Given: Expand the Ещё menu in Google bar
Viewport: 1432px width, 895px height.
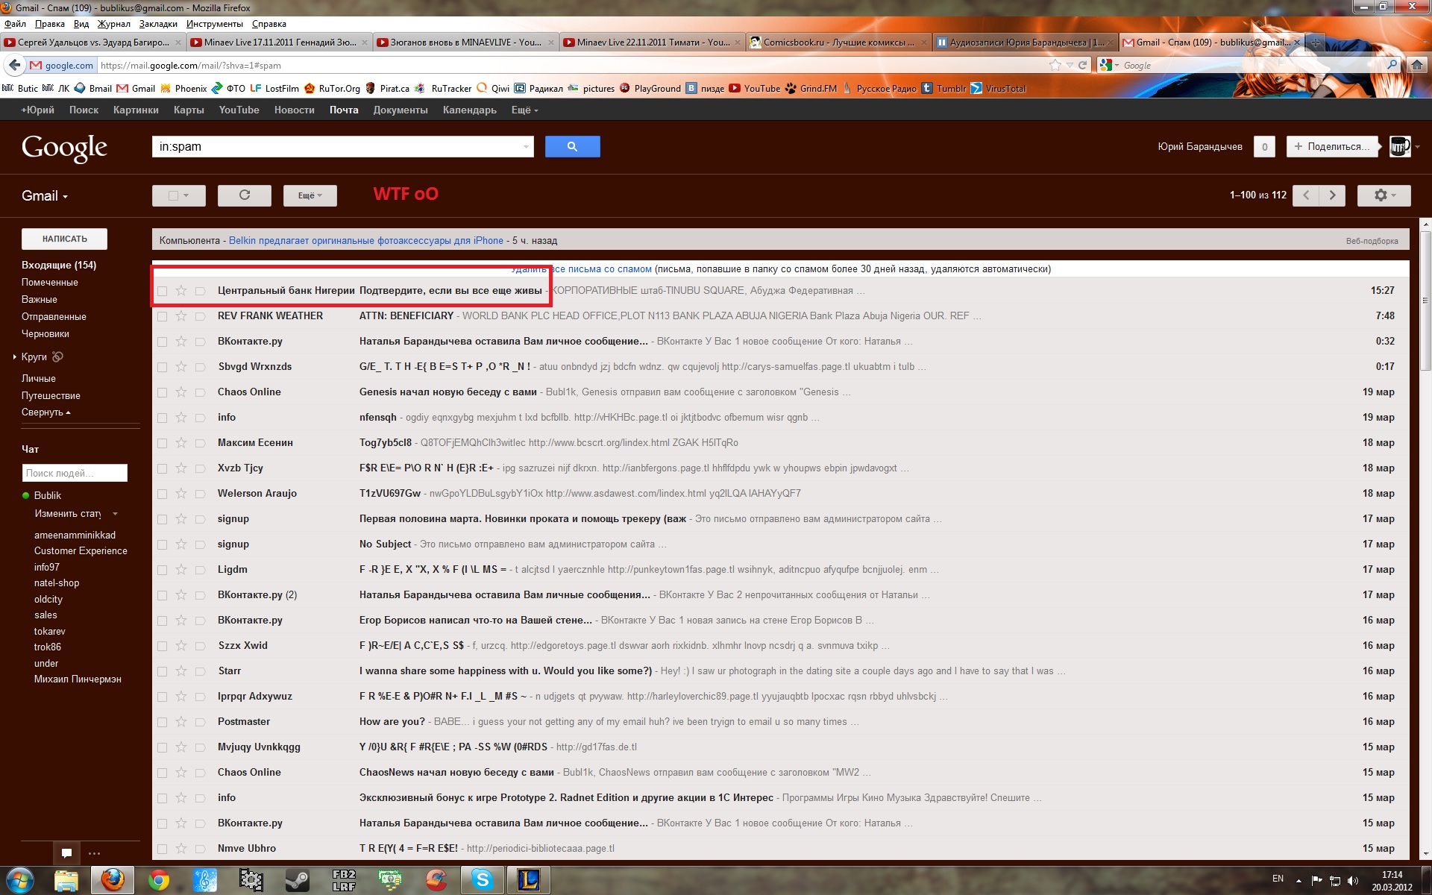Looking at the screenshot, I should click(524, 110).
